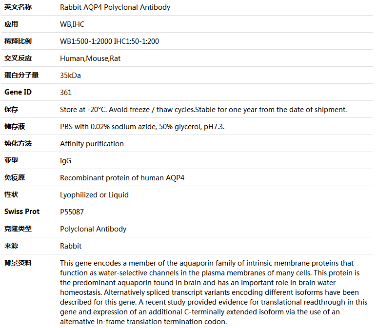Click the Gene ID number '361'
Screen dimensions: 377x328
click(x=66, y=93)
